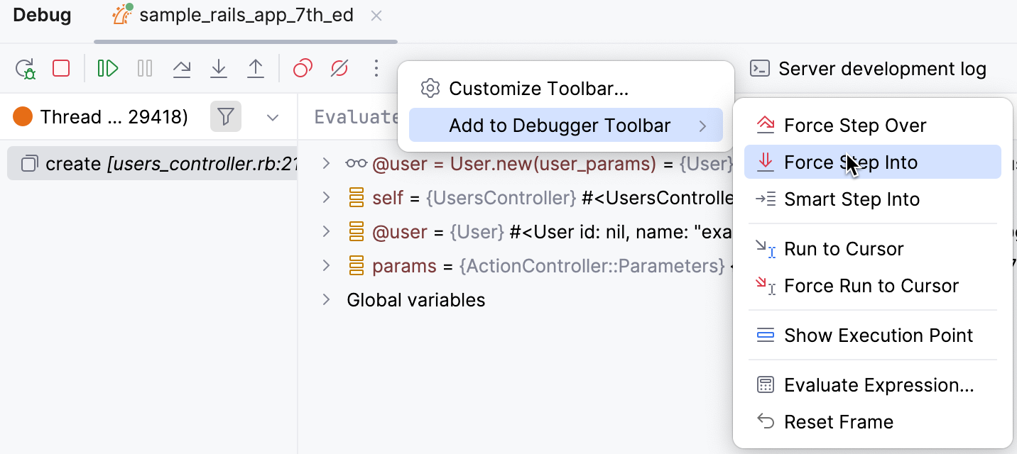The height and width of the screenshot is (454, 1017).
Task: Stop the debugger with the red square icon
Action: click(x=60, y=68)
